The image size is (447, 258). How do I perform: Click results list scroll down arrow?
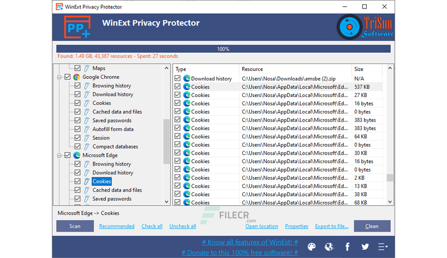pyautogui.click(x=390, y=201)
